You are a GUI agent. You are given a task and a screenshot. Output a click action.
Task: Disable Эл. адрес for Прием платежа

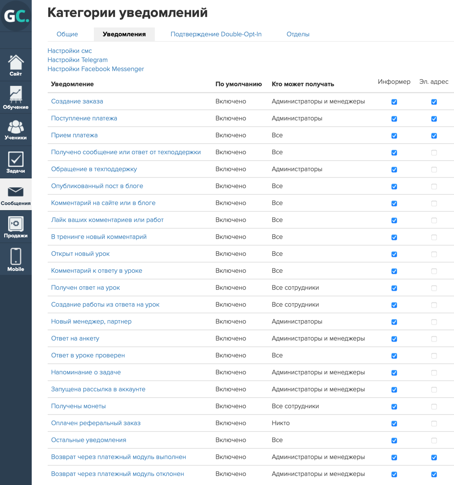tap(434, 136)
